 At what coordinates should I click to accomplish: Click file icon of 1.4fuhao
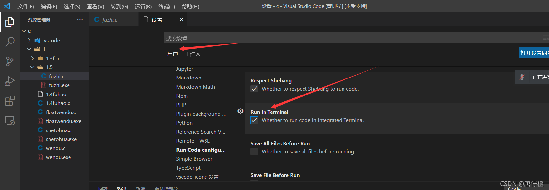(40, 94)
